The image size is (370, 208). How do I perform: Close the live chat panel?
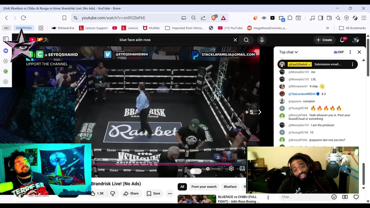coord(359,52)
